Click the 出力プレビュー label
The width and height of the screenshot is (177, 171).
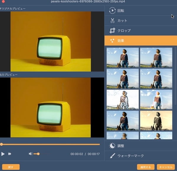tap(9, 75)
